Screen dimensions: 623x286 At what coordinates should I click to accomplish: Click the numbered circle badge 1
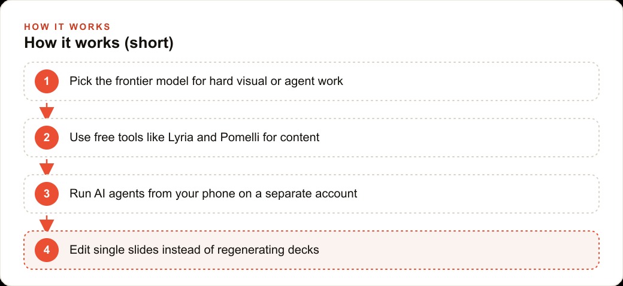[47, 81]
